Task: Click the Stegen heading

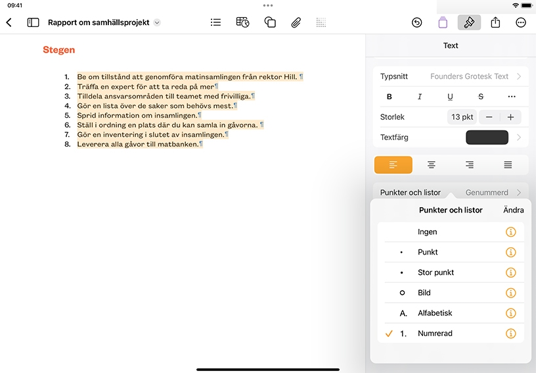Action: pos(59,50)
